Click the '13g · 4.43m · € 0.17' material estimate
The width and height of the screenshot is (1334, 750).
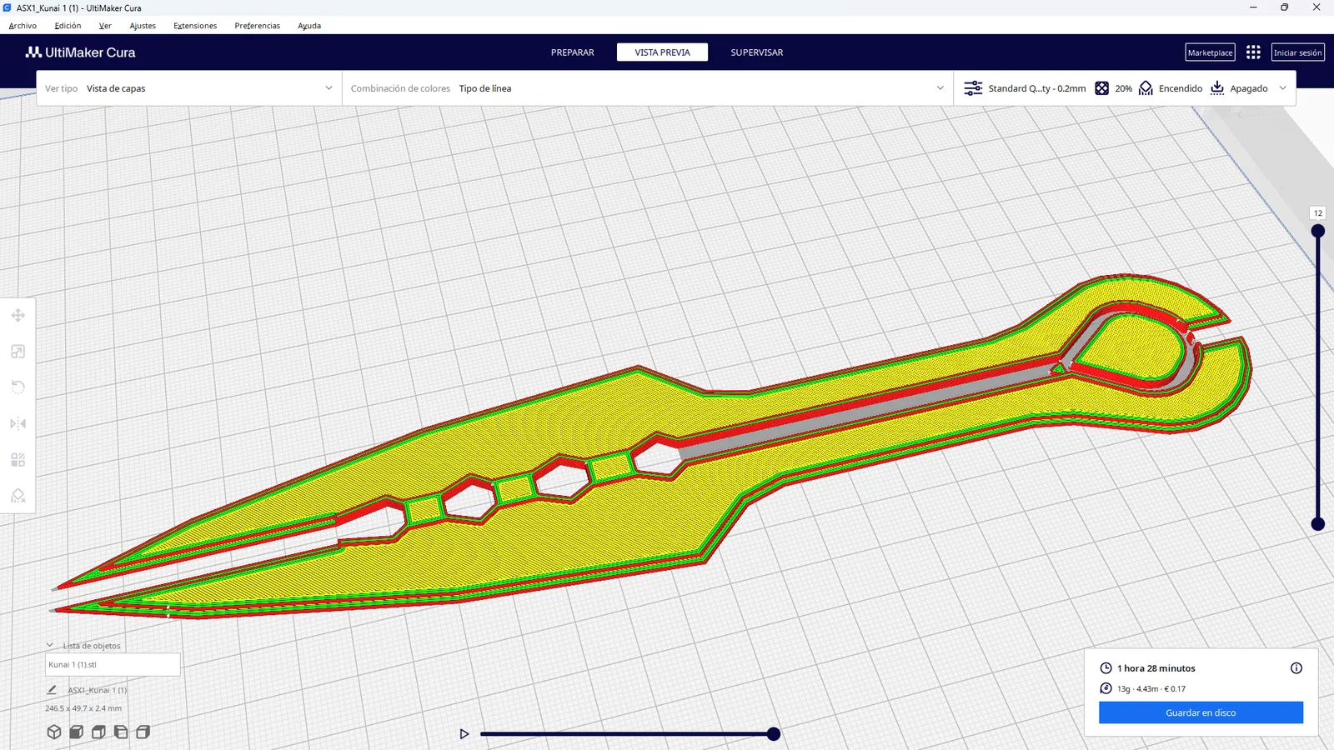pyautogui.click(x=1151, y=689)
